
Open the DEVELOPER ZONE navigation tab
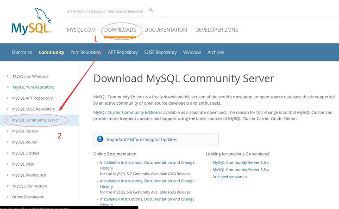pos(217,30)
